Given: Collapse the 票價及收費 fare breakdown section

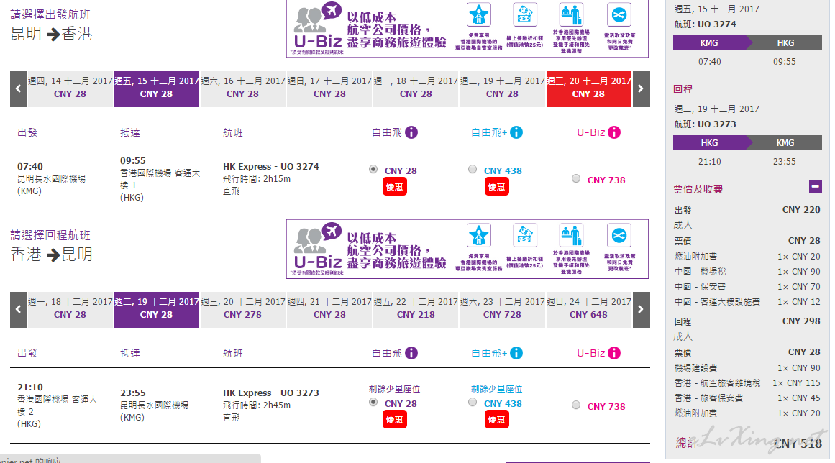Looking at the screenshot, I should coord(816,187).
